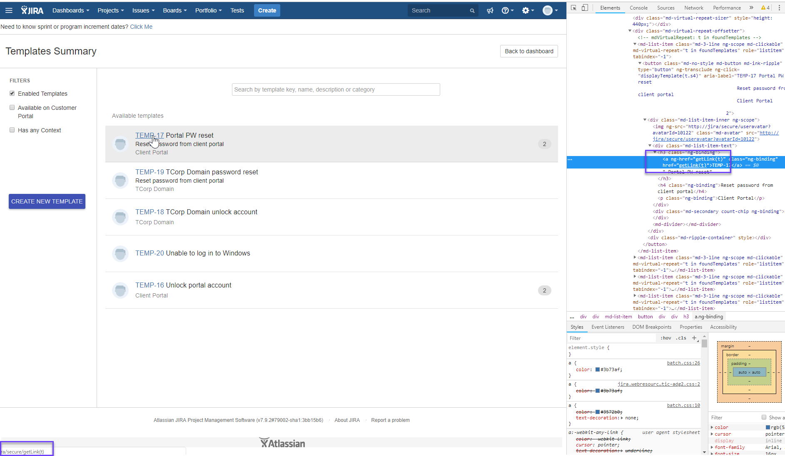The image size is (785, 456).
Task: Toggle DevTools device toolbar icon
Action: [585, 7]
